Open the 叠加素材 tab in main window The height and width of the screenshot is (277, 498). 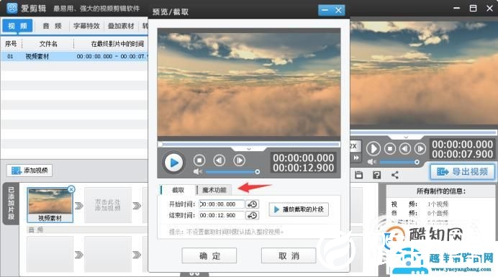pyautogui.click(x=121, y=26)
